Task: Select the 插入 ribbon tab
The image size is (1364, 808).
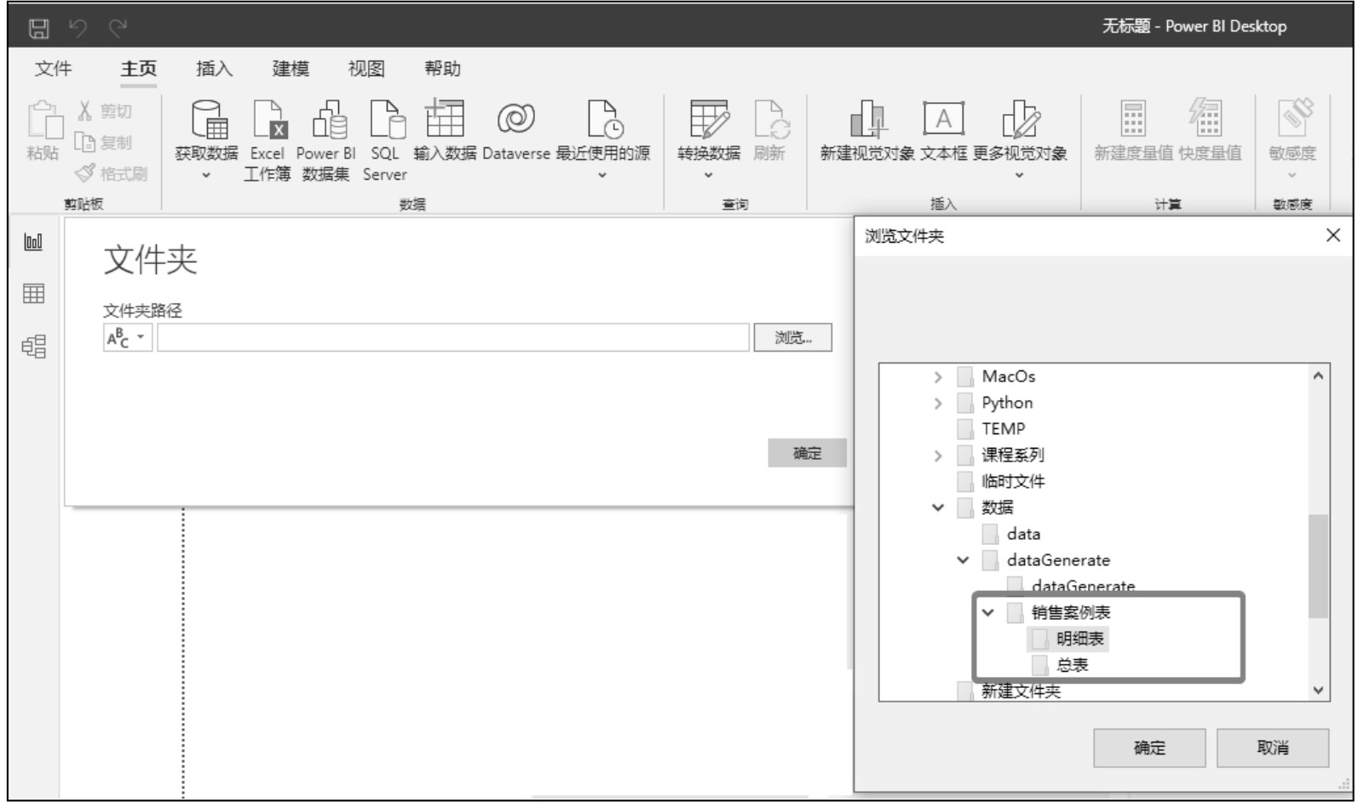Action: pos(214,69)
